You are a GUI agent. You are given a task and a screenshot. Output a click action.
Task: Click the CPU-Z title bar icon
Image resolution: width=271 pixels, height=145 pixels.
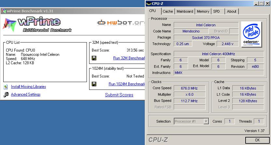tap(149, 4)
